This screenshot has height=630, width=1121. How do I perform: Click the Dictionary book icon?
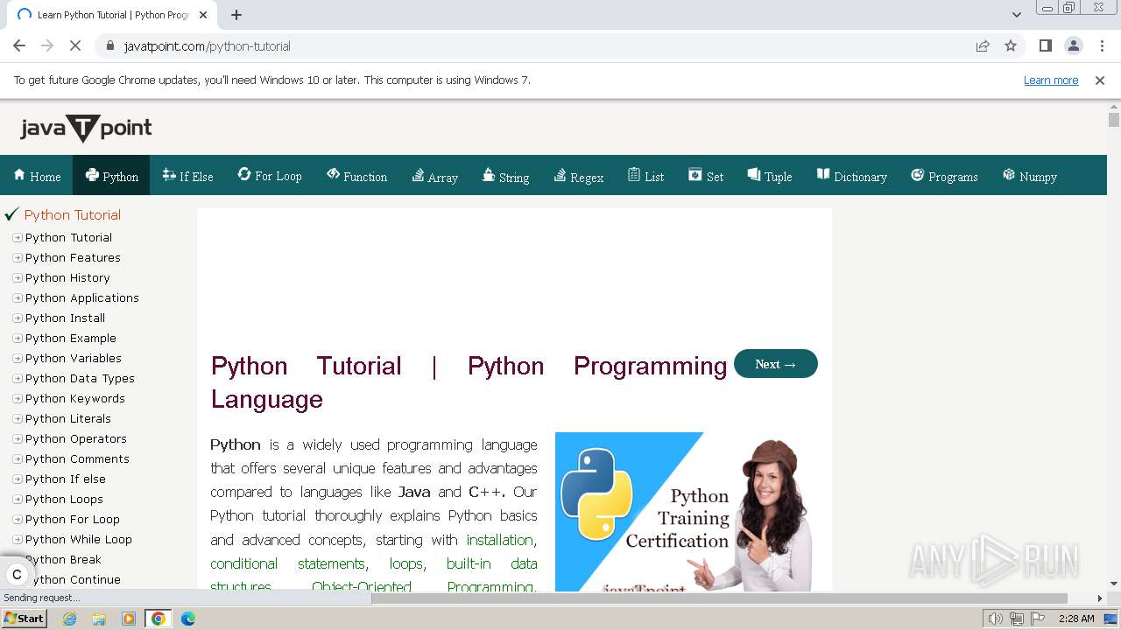(x=823, y=174)
